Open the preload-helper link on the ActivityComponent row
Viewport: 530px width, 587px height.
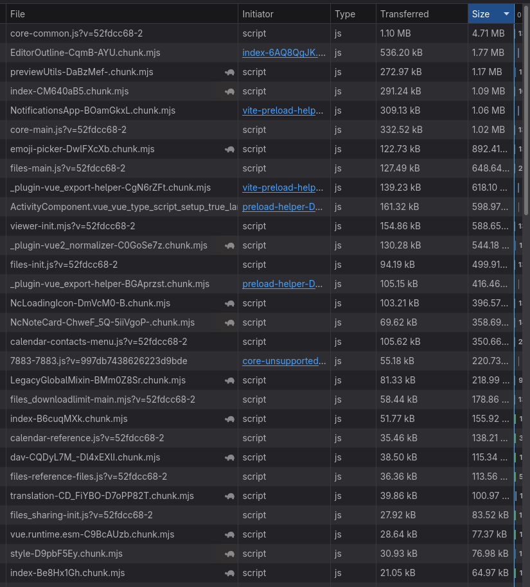283,207
